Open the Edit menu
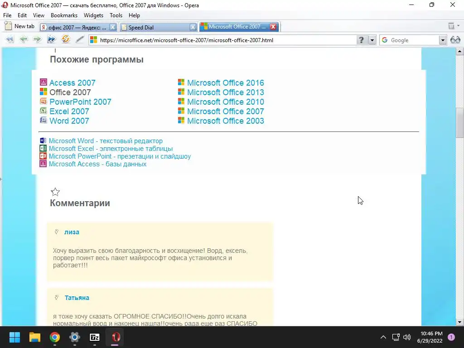464x348 pixels. 22,15
